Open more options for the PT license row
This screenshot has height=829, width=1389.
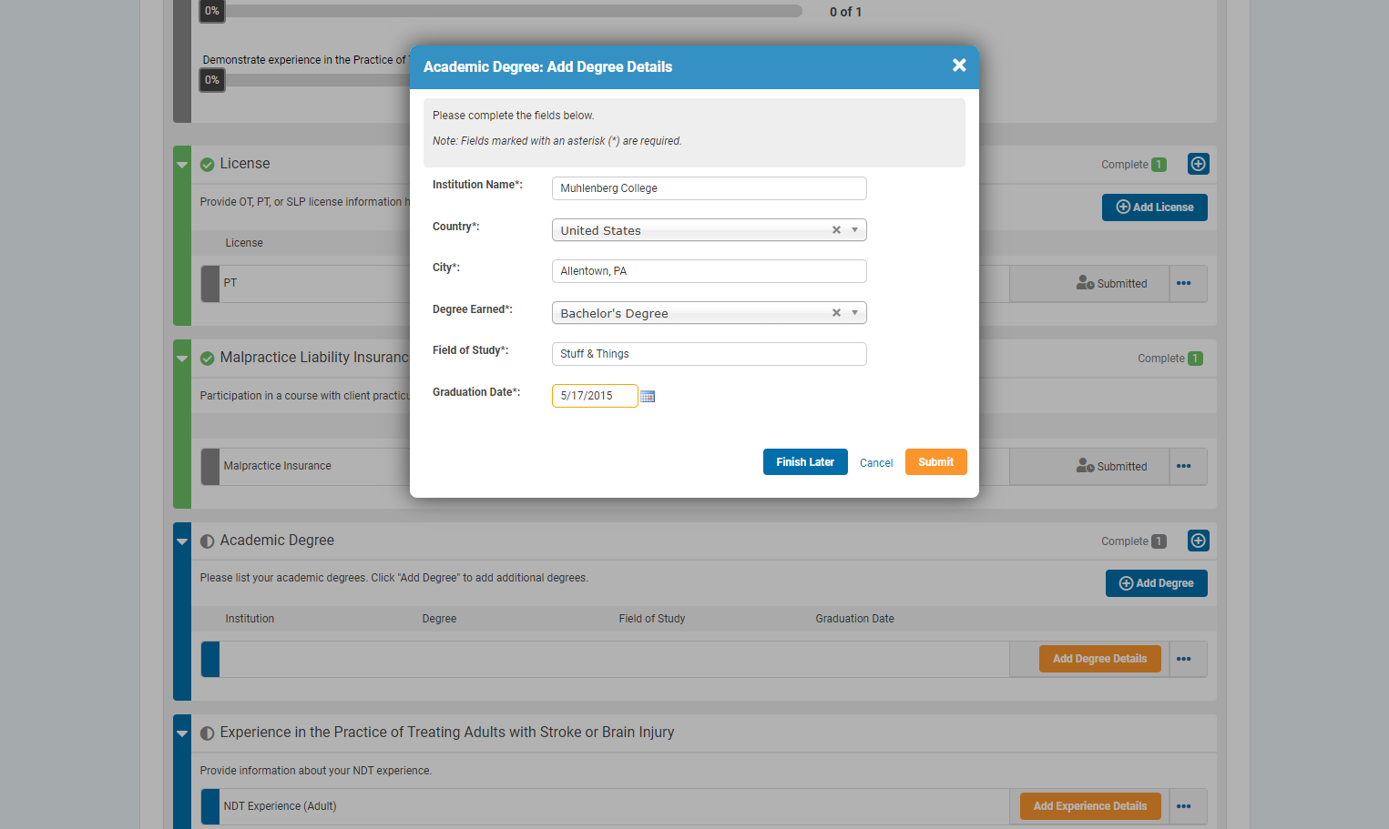pos(1184,284)
